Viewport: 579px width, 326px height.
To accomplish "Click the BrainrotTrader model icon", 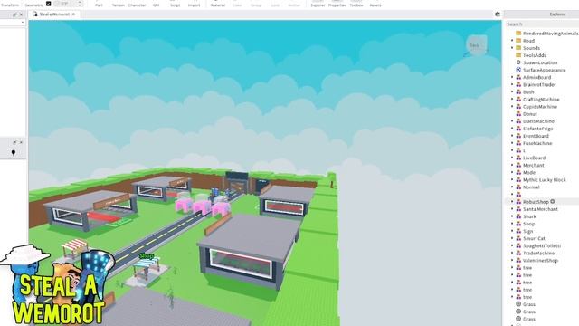I will pyautogui.click(x=518, y=84).
